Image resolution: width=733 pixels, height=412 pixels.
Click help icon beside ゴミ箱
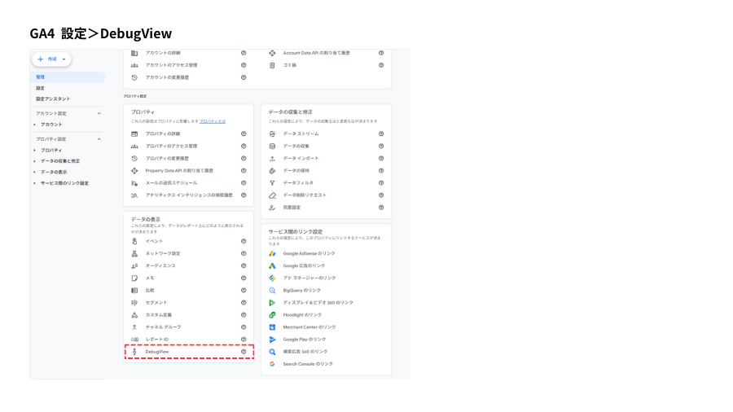coord(381,65)
